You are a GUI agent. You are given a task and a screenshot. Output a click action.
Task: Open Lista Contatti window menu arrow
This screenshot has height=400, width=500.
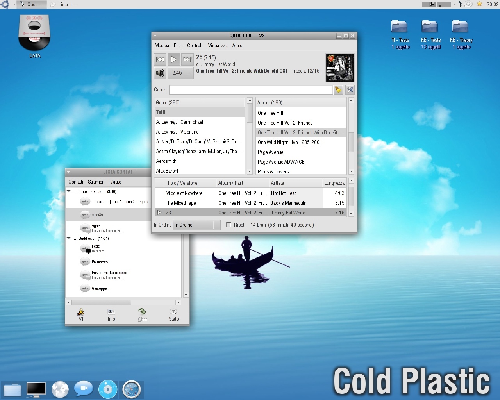[x=68, y=172]
